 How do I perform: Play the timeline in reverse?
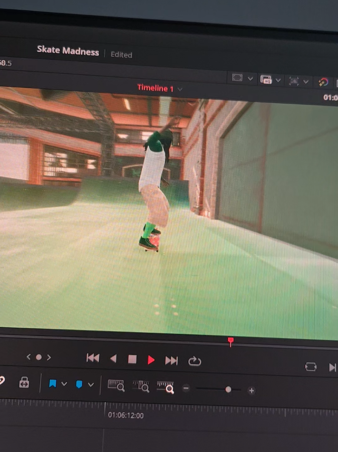pyautogui.click(x=114, y=359)
